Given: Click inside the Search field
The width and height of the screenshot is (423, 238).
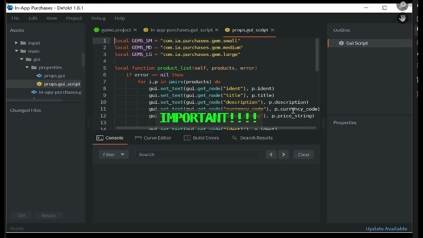Looking at the screenshot, I should tap(197, 154).
